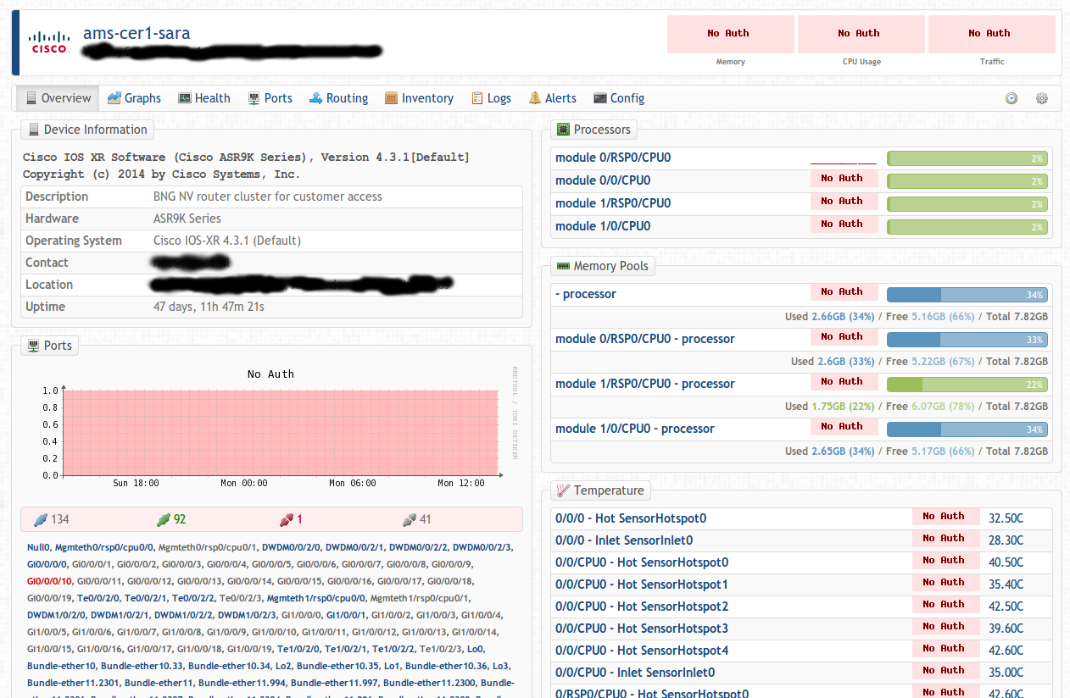Open the CPU Usage No Auth graph thumbnail
This screenshot has height=698, width=1070.
(x=861, y=34)
